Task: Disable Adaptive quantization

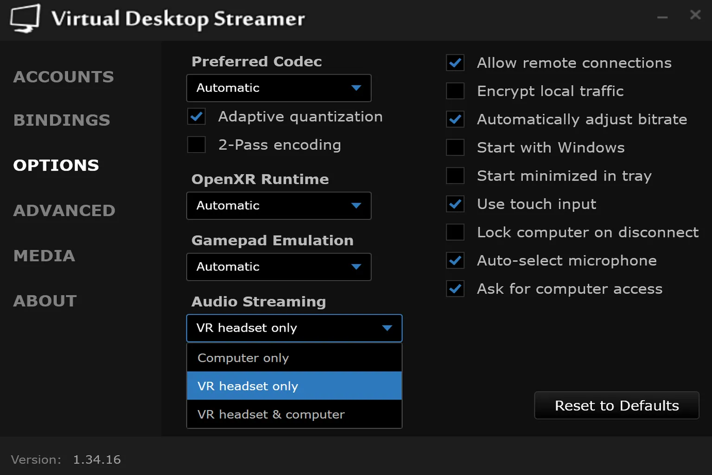Action: tap(197, 116)
